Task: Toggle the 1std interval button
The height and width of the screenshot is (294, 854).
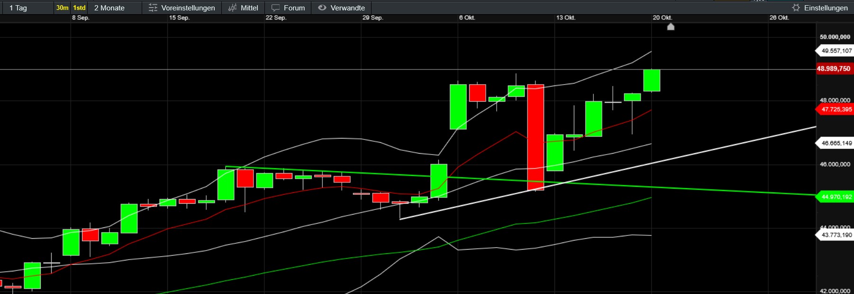Action: (79, 8)
